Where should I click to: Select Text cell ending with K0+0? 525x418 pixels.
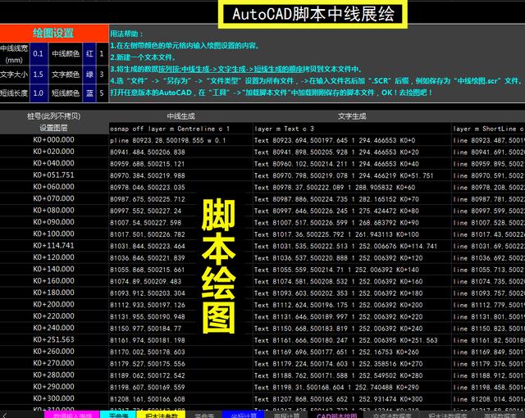352,140
